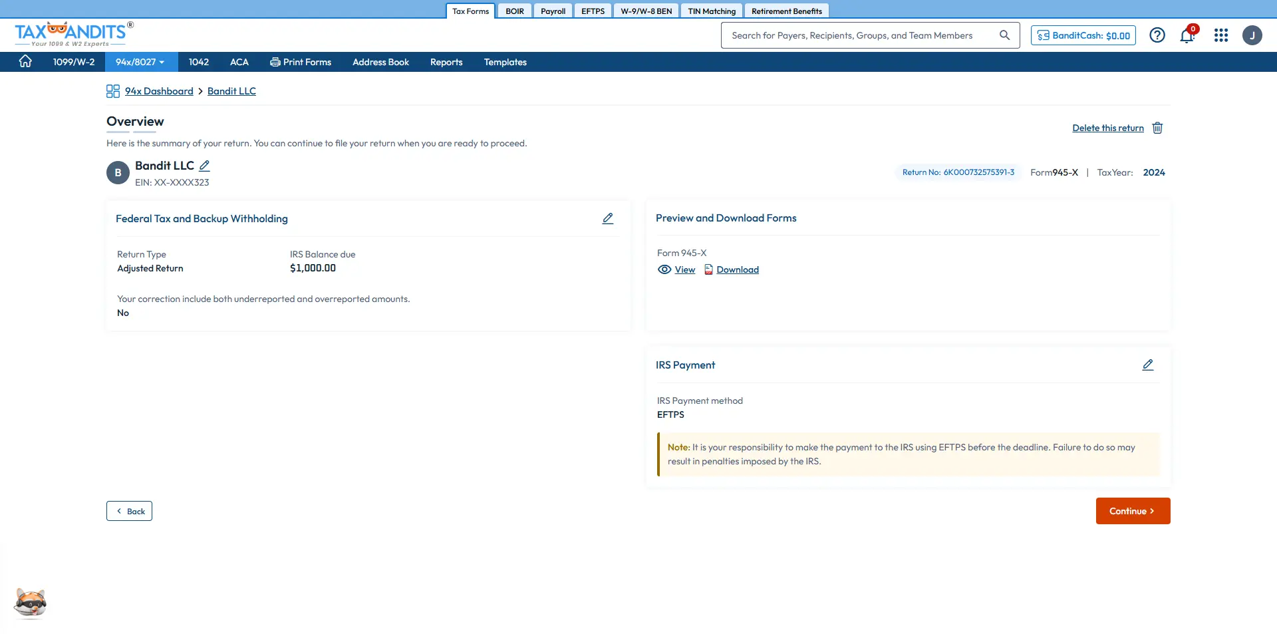Image resolution: width=1277 pixels, height=634 pixels.
Task: Go to the home icon in navigation bar
Action: click(25, 61)
